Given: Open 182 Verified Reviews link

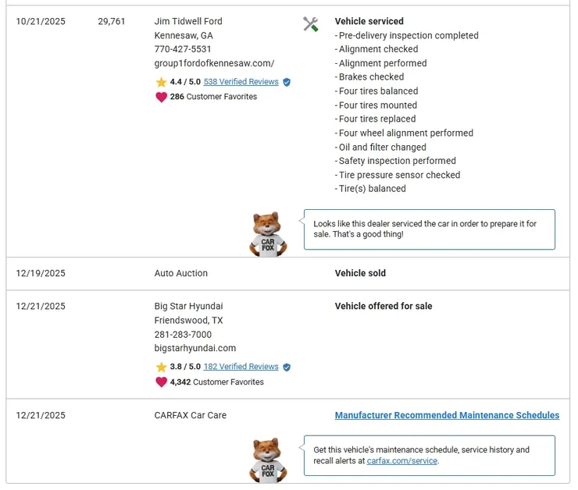Looking at the screenshot, I should coord(241,367).
